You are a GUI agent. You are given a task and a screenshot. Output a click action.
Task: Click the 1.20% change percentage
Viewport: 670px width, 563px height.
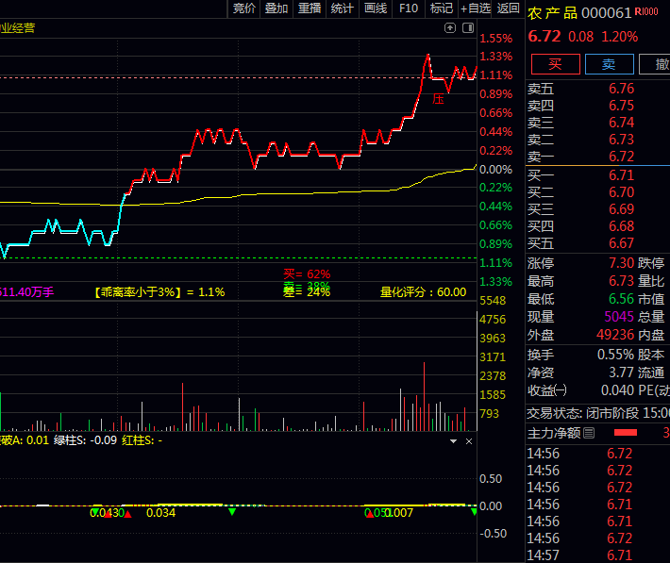620,37
